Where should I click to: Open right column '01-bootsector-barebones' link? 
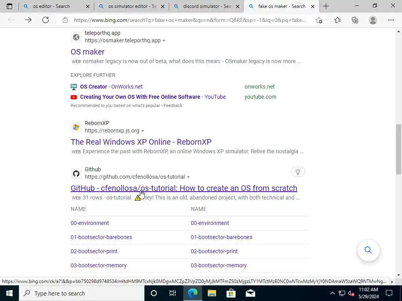click(221, 237)
